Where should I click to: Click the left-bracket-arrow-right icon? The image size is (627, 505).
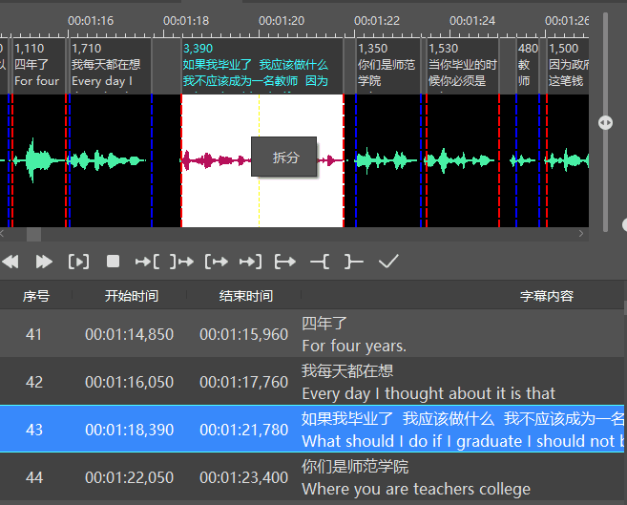pos(217,262)
